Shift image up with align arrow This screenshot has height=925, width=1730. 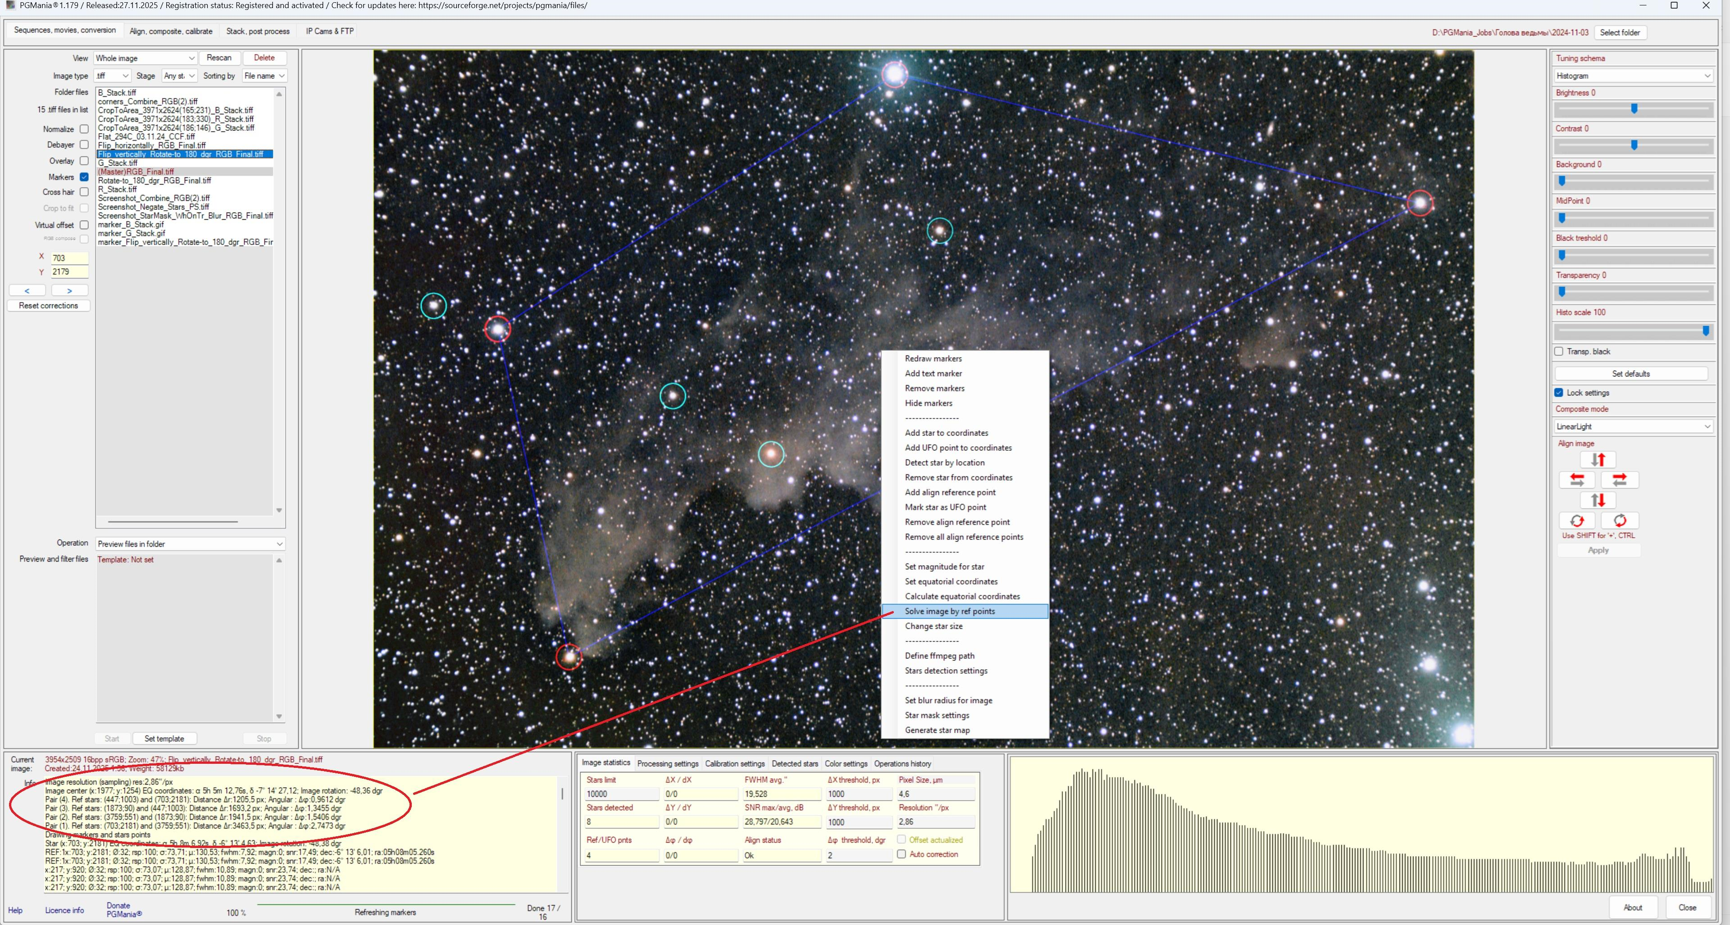coord(1598,460)
